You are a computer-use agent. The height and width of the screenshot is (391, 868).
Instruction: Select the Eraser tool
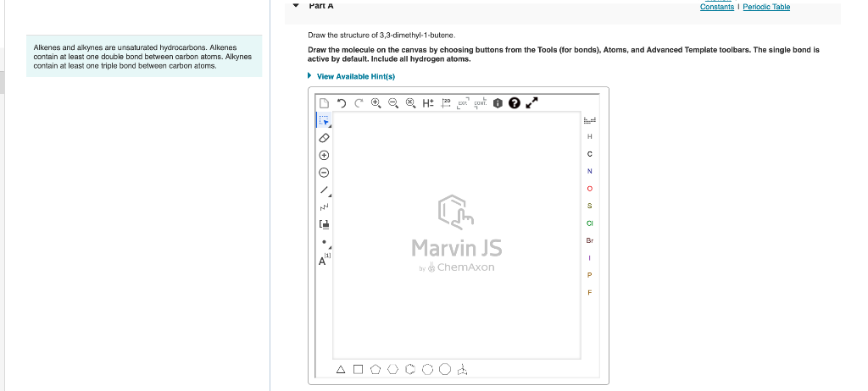[x=325, y=138]
